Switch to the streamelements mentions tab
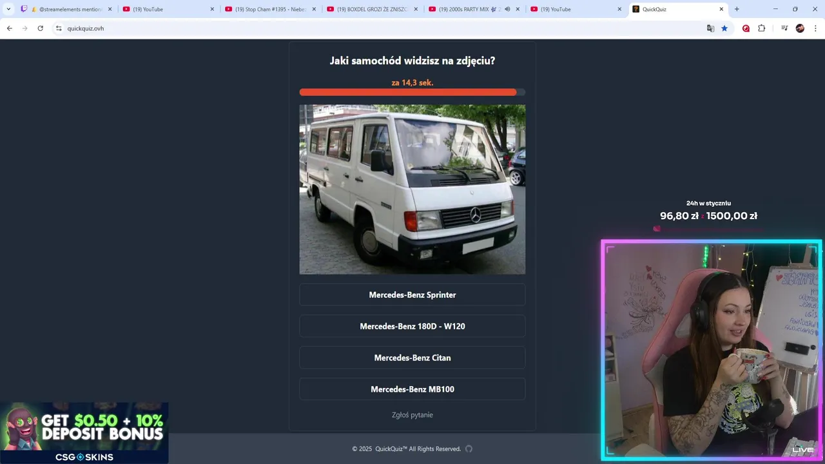Viewport: 825px width, 464px height. pos(67,9)
